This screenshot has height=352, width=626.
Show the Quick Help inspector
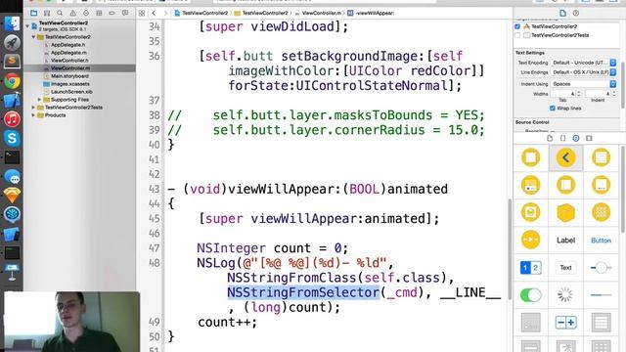tap(576, 13)
